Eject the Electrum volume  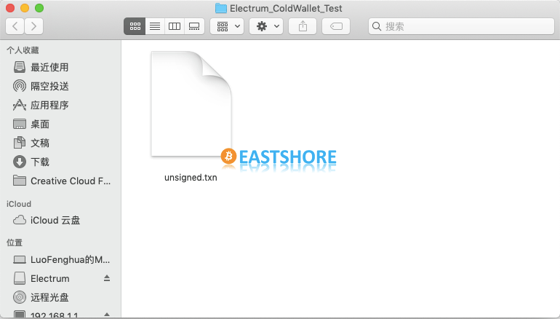coord(107,278)
